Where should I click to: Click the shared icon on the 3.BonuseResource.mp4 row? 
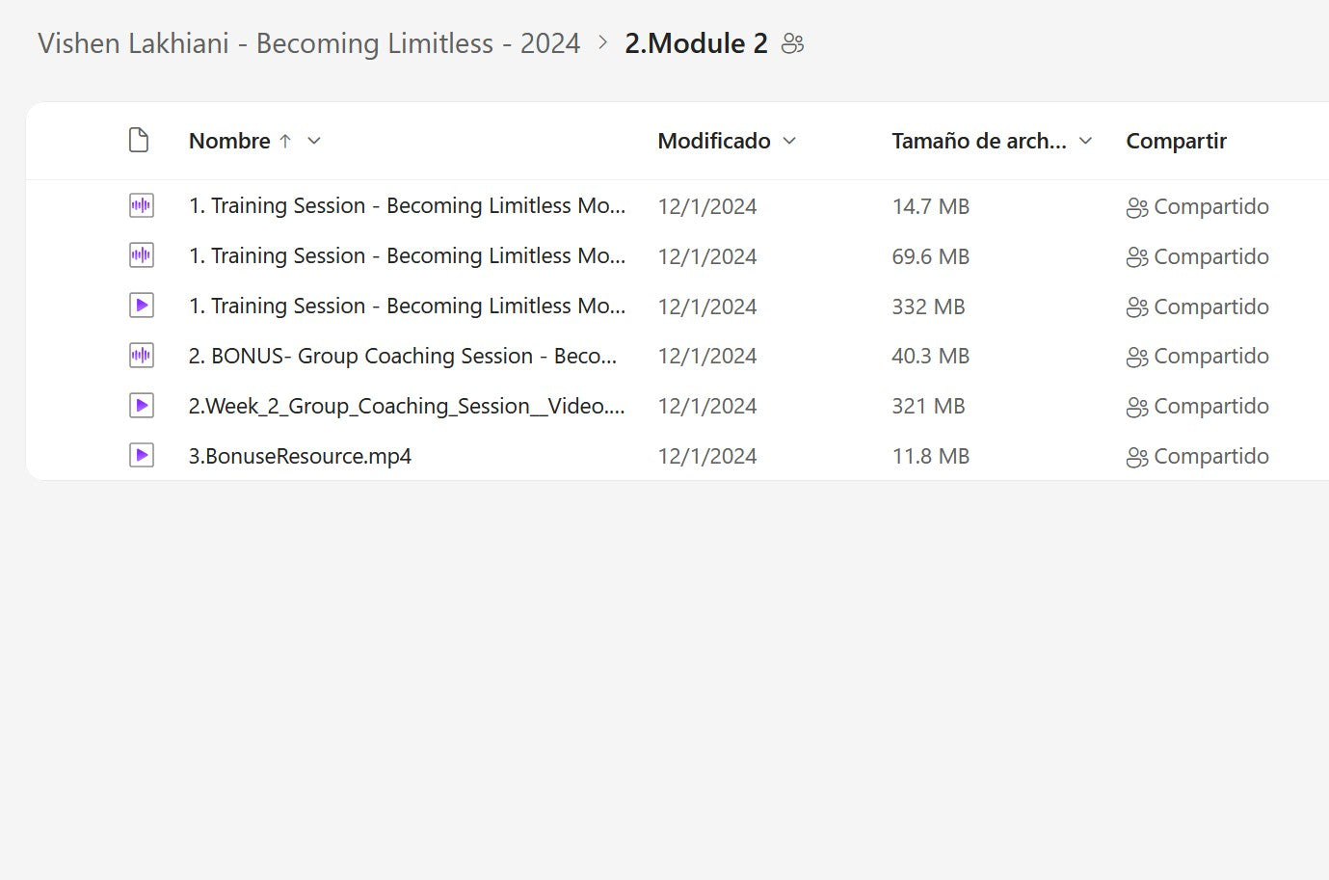[x=1136, y=457]
